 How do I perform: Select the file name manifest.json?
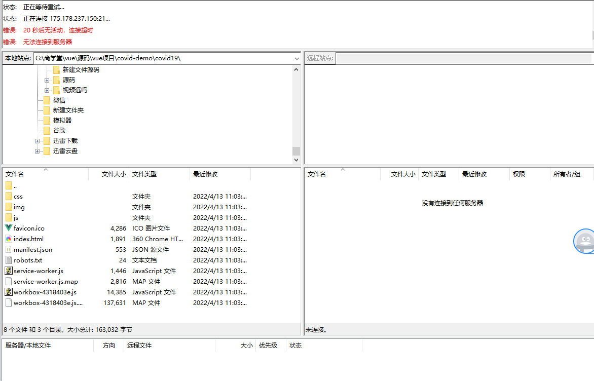click(33, 250)
